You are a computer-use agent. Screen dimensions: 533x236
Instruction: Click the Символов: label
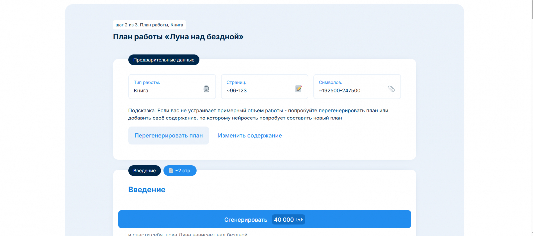pyautogui.click(x=330, y=82)
